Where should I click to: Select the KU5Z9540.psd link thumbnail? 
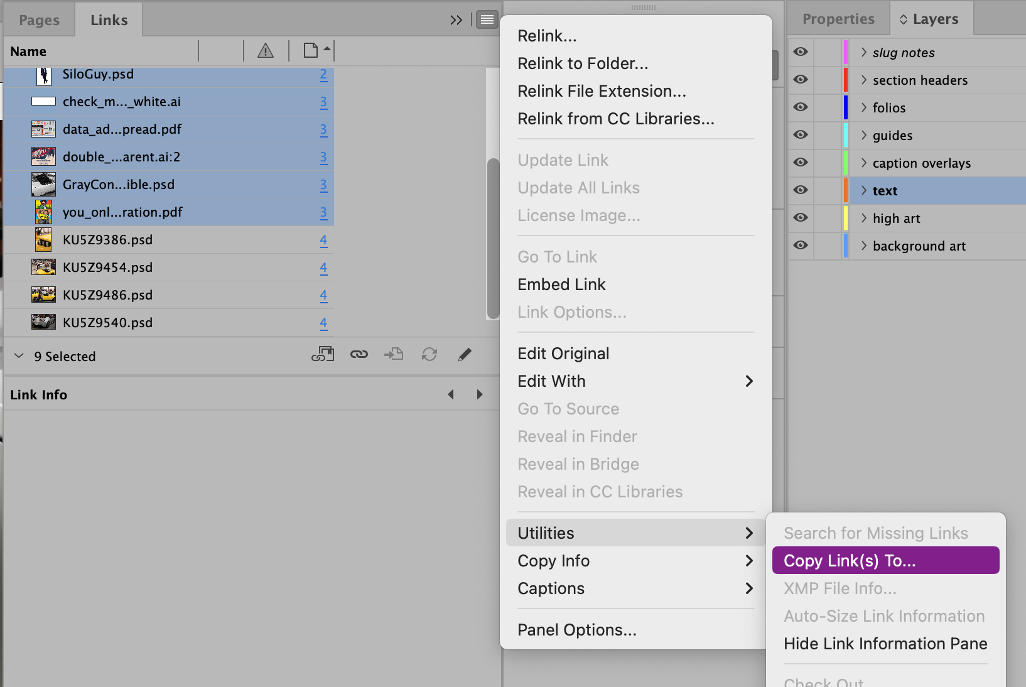click(43, 323)
